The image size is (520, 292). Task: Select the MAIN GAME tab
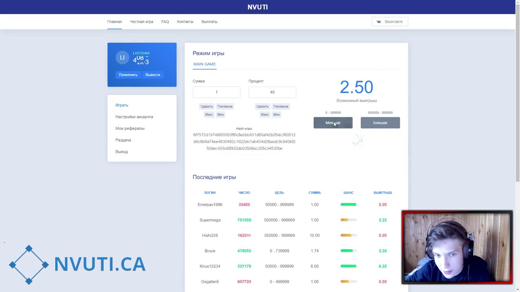point(204,64)
